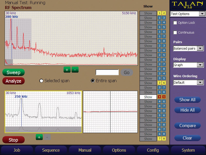Hide the highlighted pair 4 5 trace
The width and height of the screenshot is (206, 155).
pos(148,97)
